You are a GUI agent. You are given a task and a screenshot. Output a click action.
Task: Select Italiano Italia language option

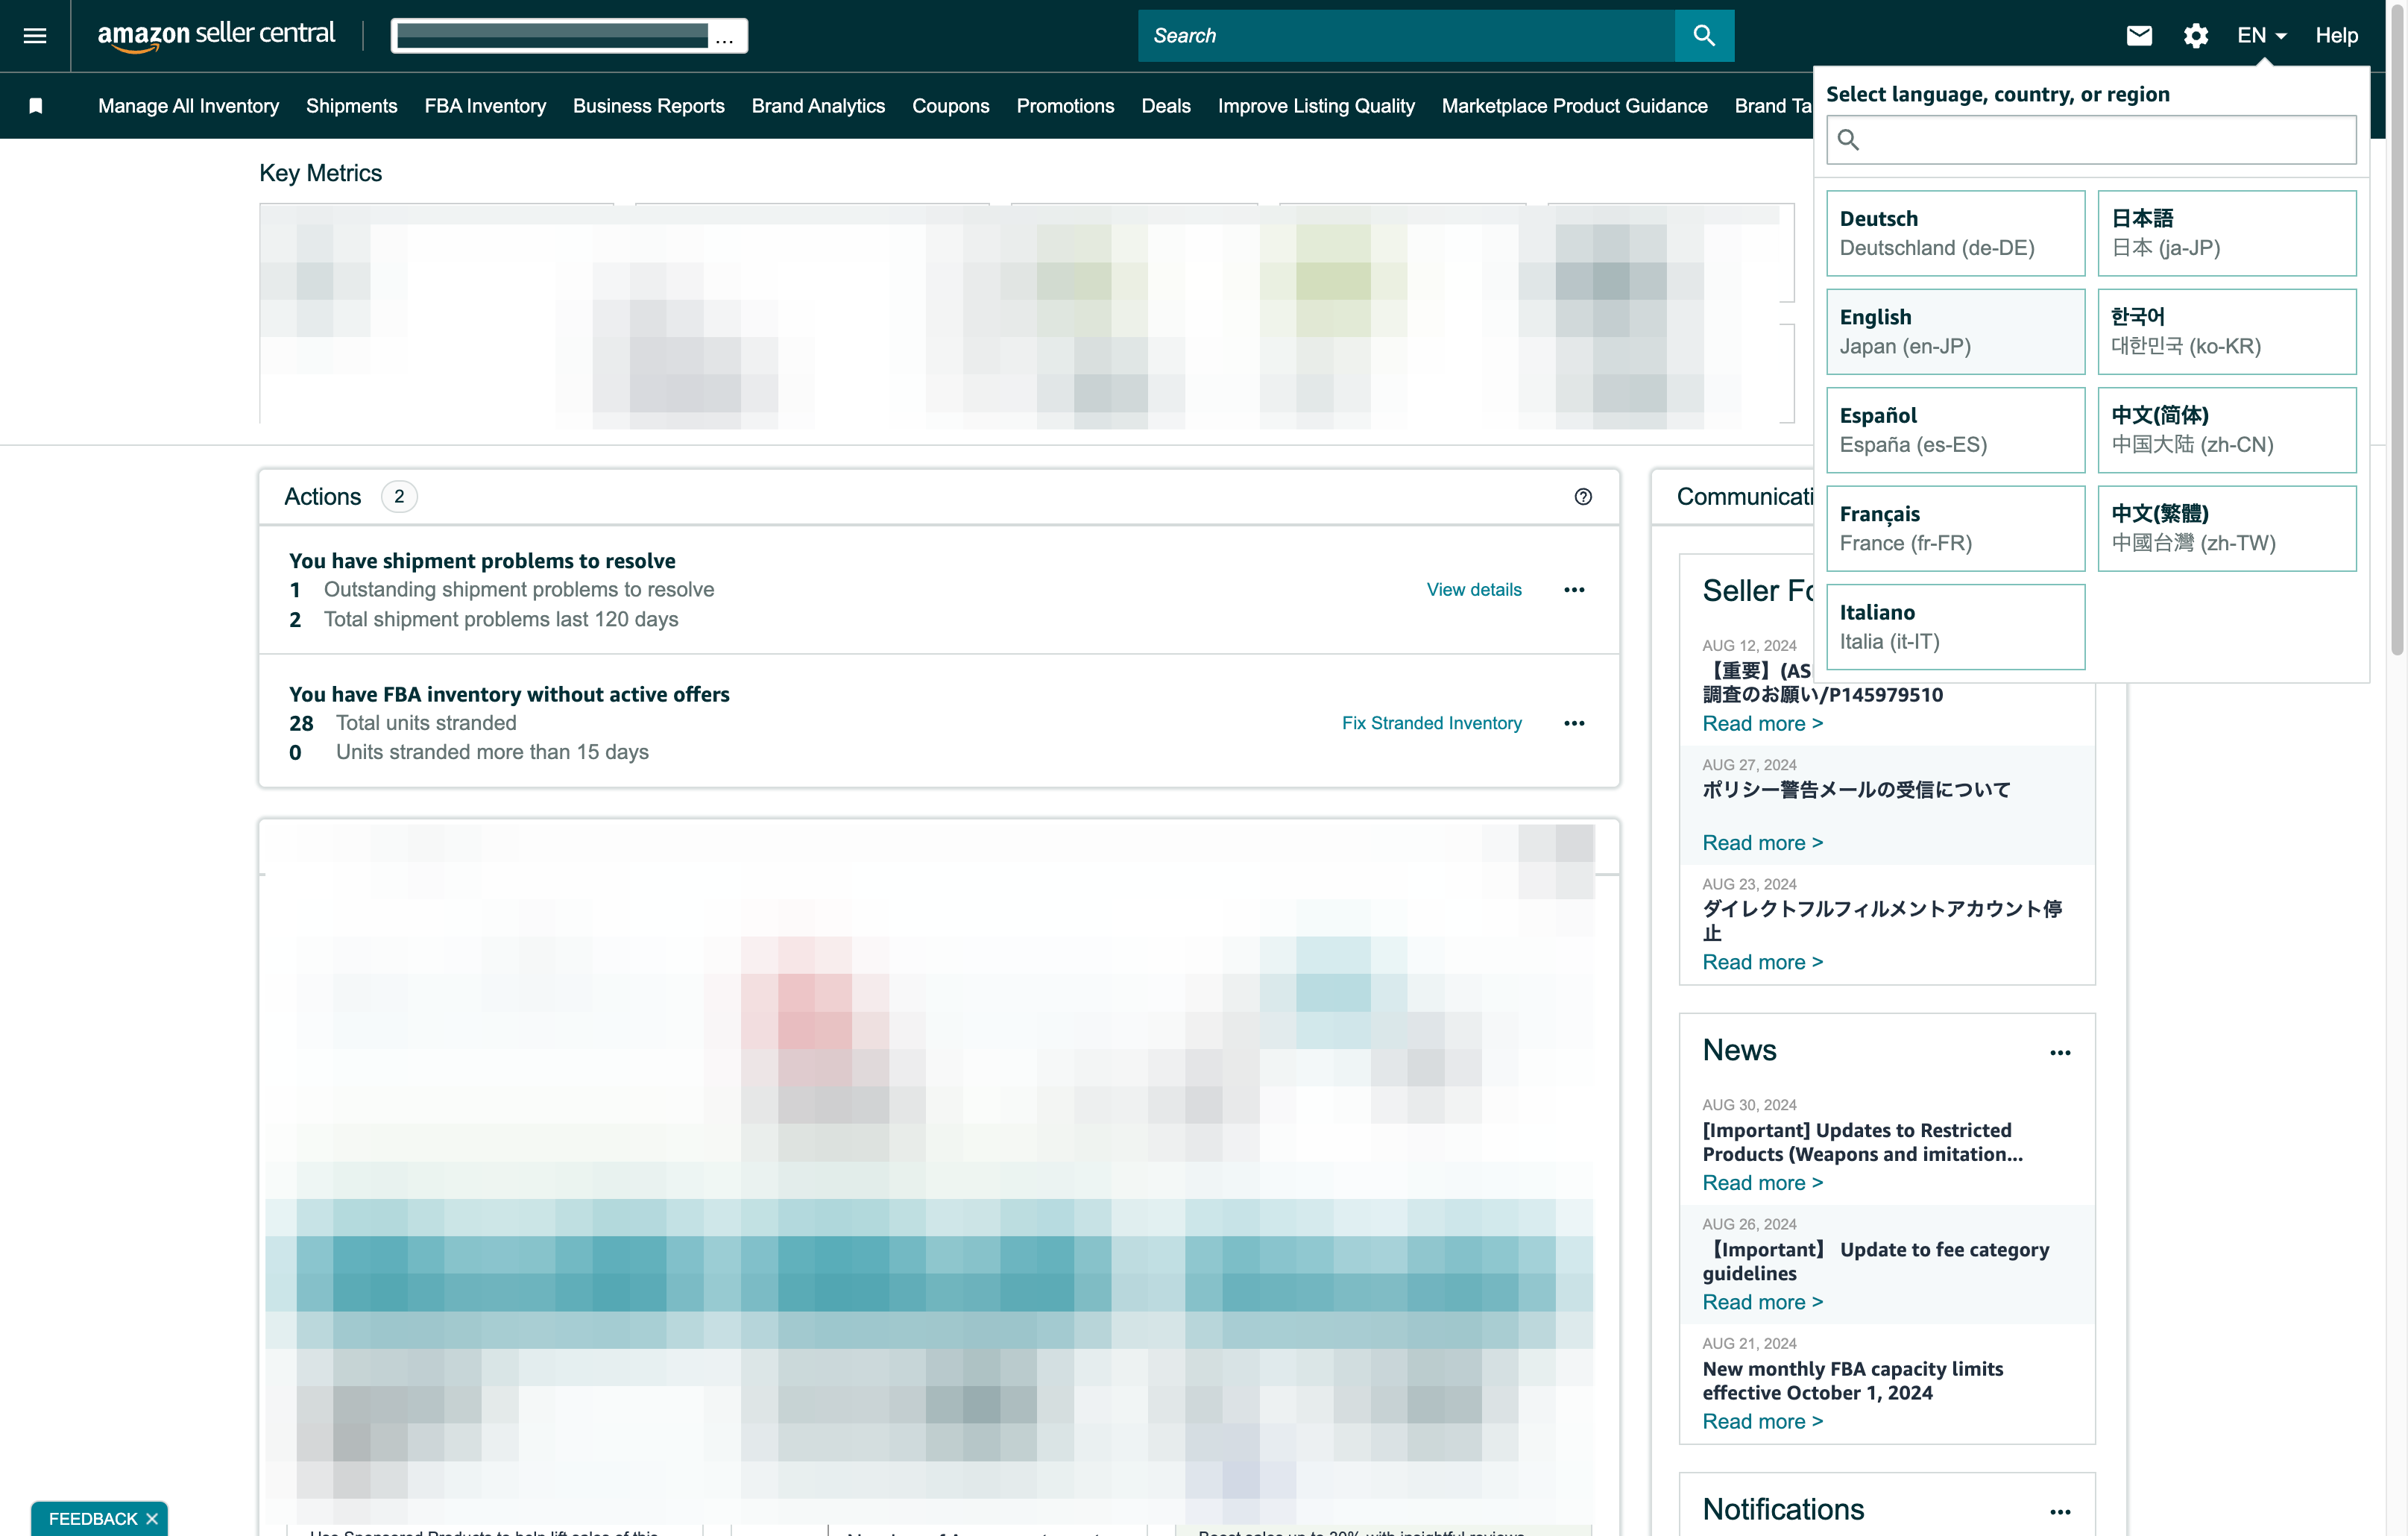1955,627
